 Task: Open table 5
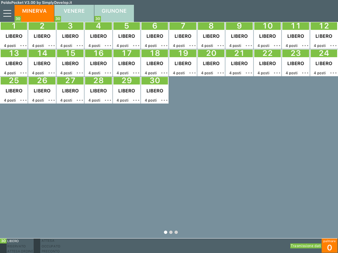[x=126, y=35]
